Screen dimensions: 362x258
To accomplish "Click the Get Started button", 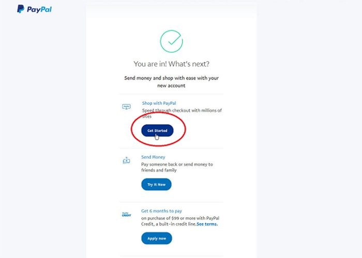I will point(157,131).
